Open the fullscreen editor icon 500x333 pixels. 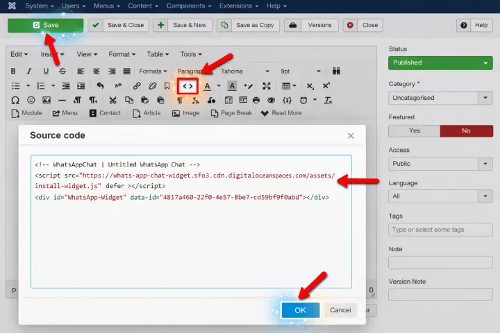(267, 86)
